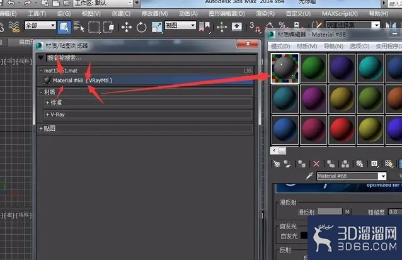
Task: Collapse the mat13_51.mat library group
Action: [41, 71]
